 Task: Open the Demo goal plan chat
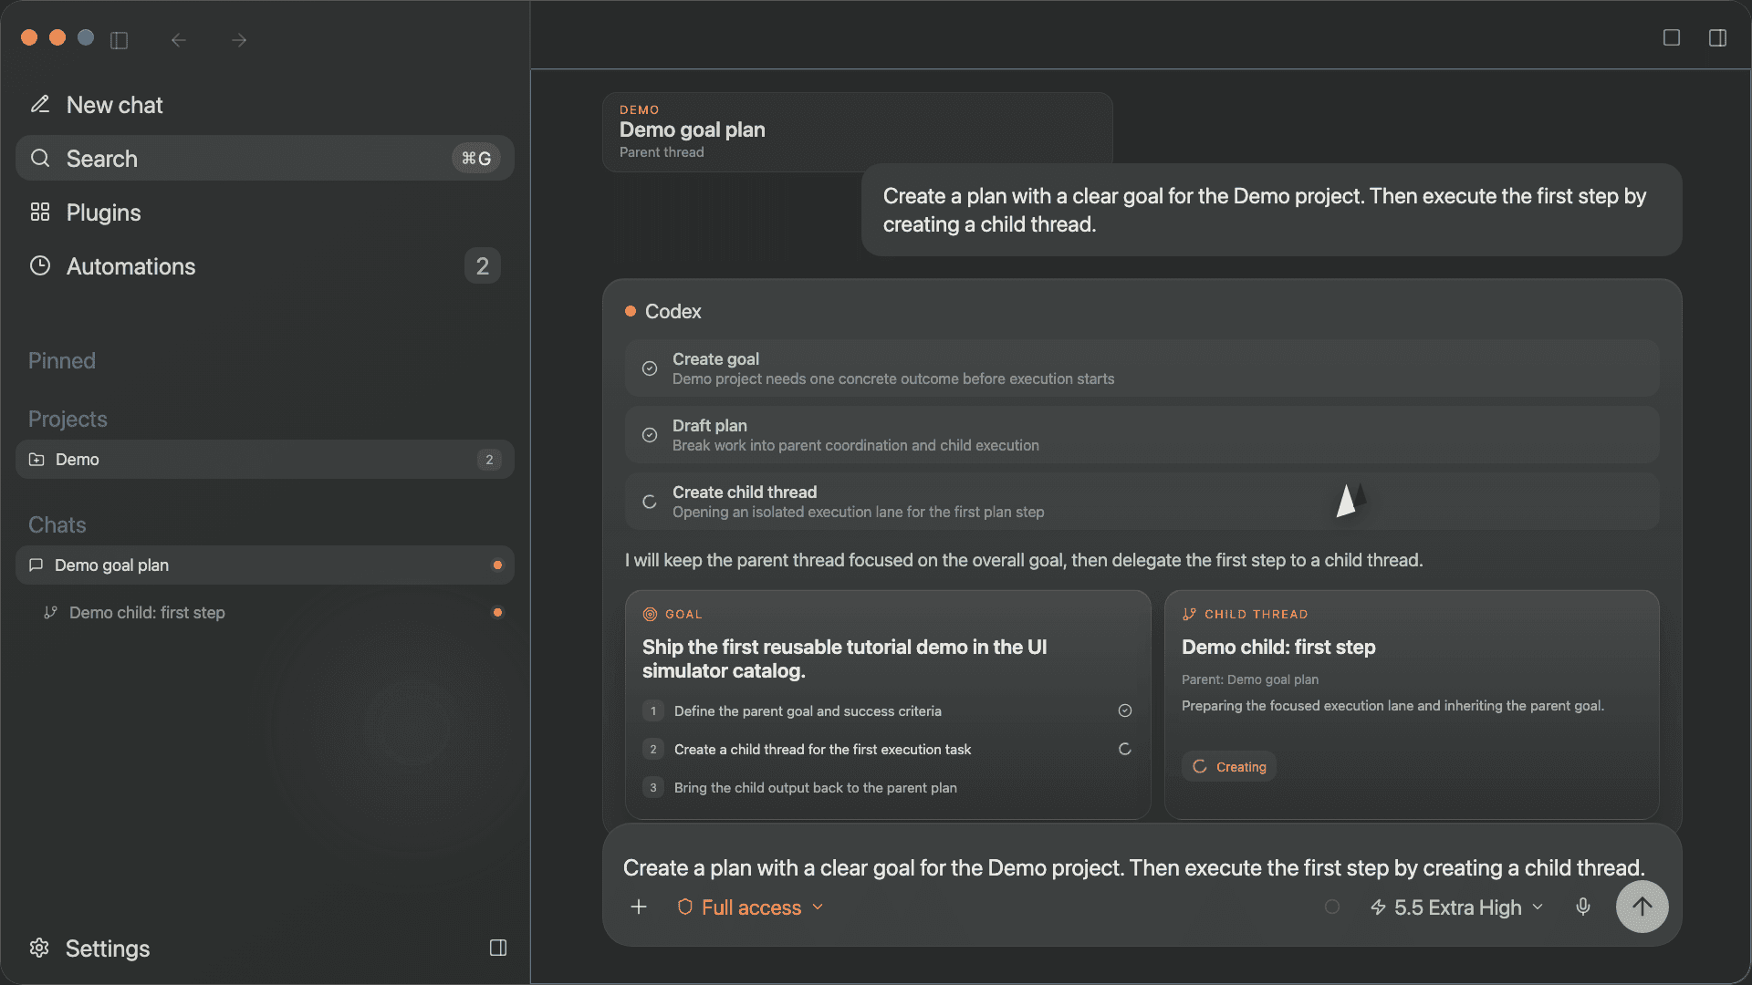point(265,565)
